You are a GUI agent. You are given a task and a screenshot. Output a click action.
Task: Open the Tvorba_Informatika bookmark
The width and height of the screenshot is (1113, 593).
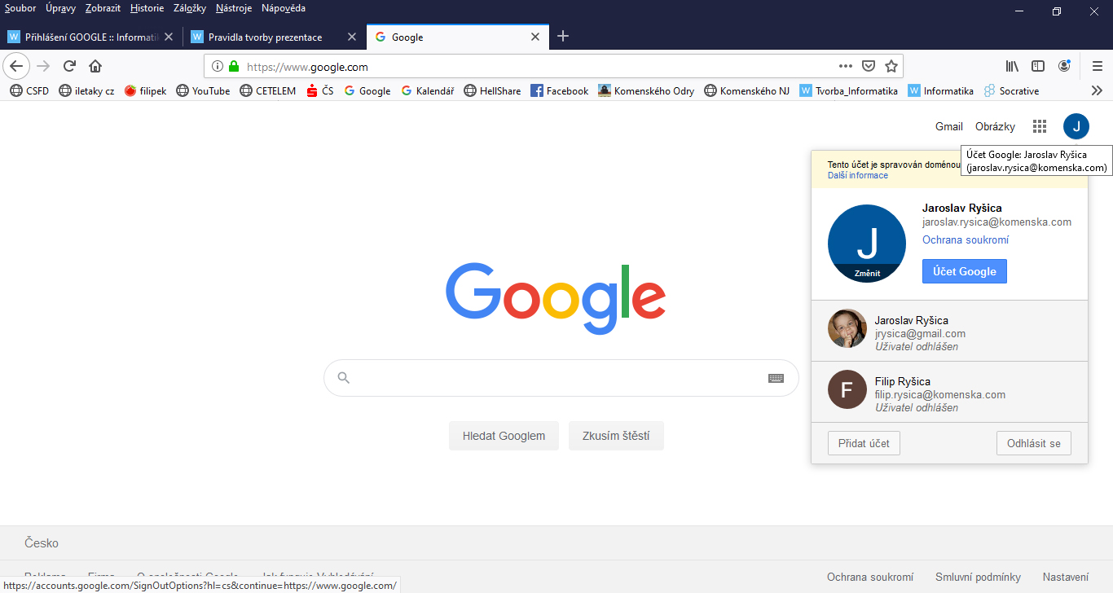click(x=848, y=91)
